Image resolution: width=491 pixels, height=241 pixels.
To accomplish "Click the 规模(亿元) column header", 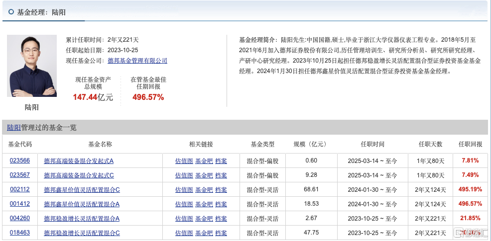I will pyautogui.click(x=311, y=144).
